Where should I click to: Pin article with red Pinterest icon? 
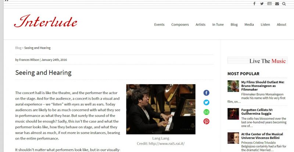coord(206,122)
